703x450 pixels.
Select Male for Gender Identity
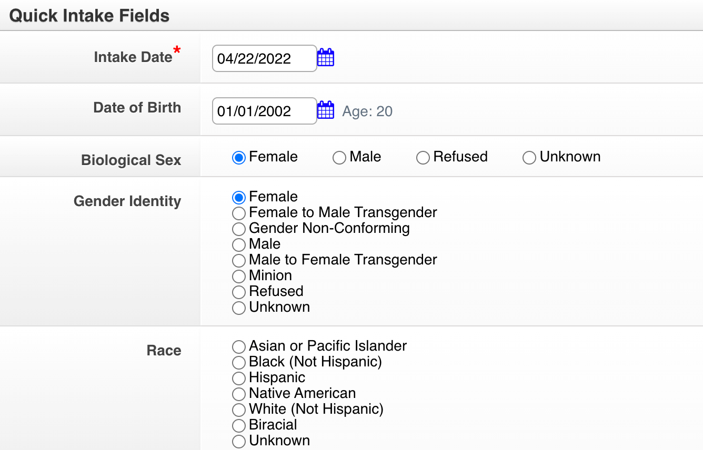pos(239,244)
